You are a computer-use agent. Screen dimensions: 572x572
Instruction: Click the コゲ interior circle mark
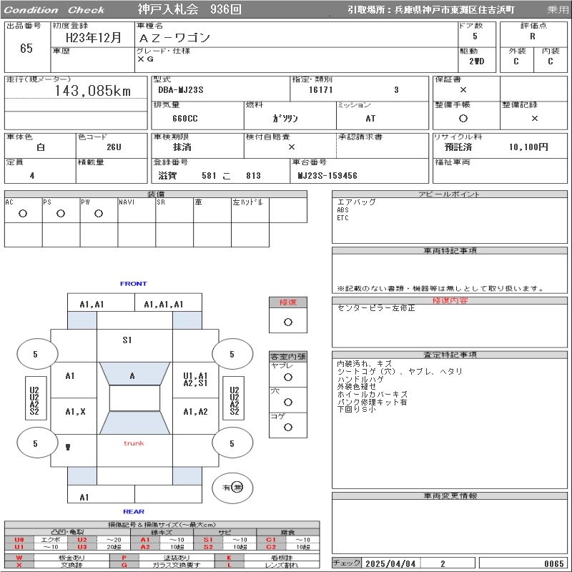tap(288, 427)
